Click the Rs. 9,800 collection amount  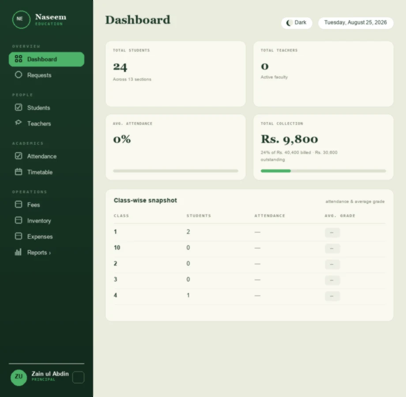(289, 139)
